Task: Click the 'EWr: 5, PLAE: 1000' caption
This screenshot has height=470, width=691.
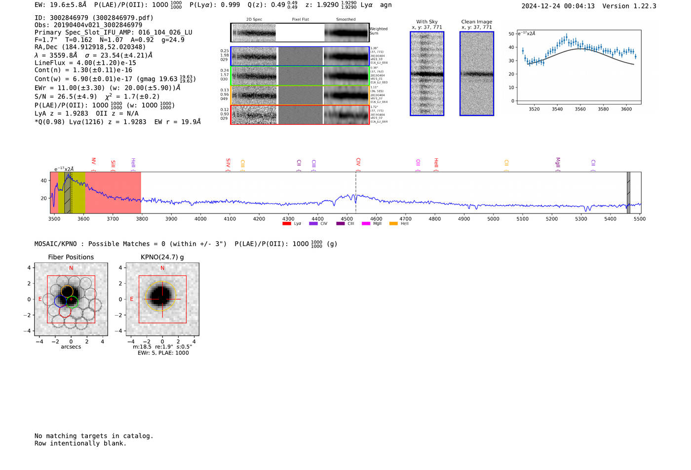Action: click(163, 353)
